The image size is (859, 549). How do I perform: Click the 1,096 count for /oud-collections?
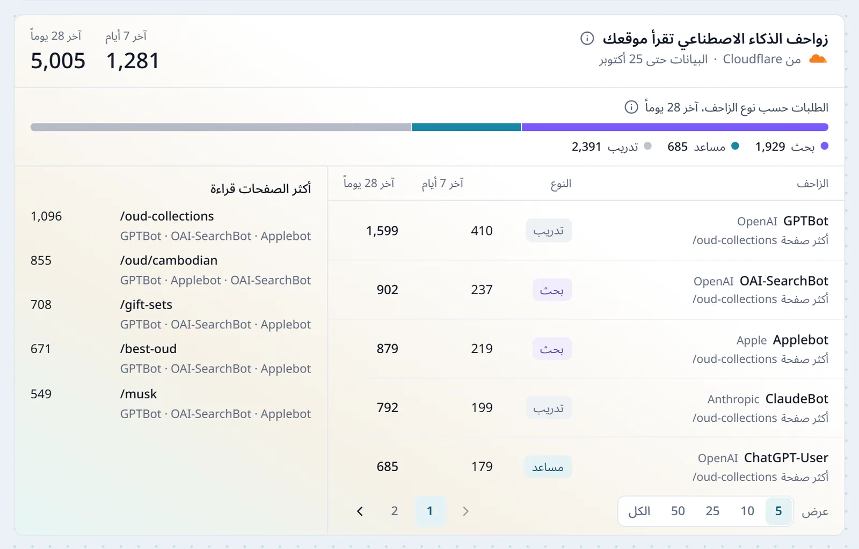(x=46, y=216)
